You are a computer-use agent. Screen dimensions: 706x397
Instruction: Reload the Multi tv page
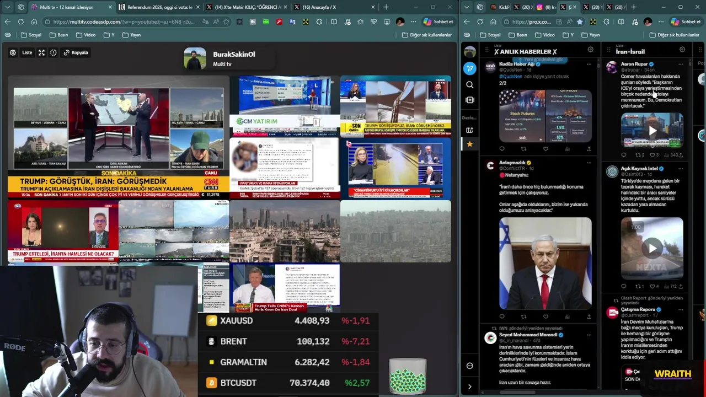(x=21, y=22)
